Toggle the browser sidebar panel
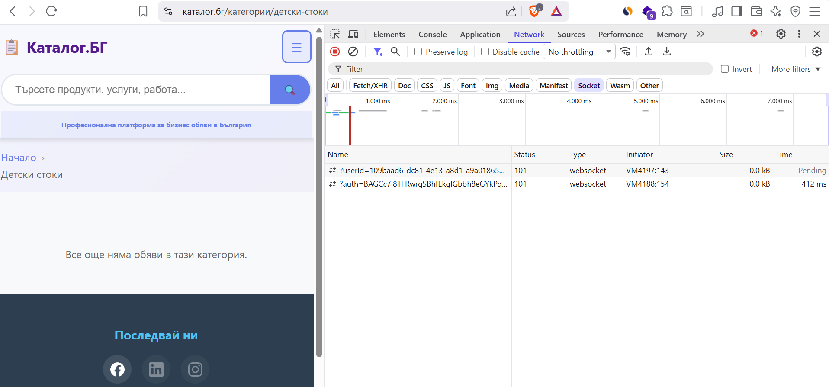The width and height of the screenshot is (829, 387). 737,11
